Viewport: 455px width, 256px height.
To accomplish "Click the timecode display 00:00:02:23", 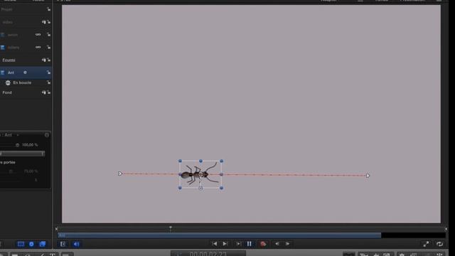I will point(208,254).
